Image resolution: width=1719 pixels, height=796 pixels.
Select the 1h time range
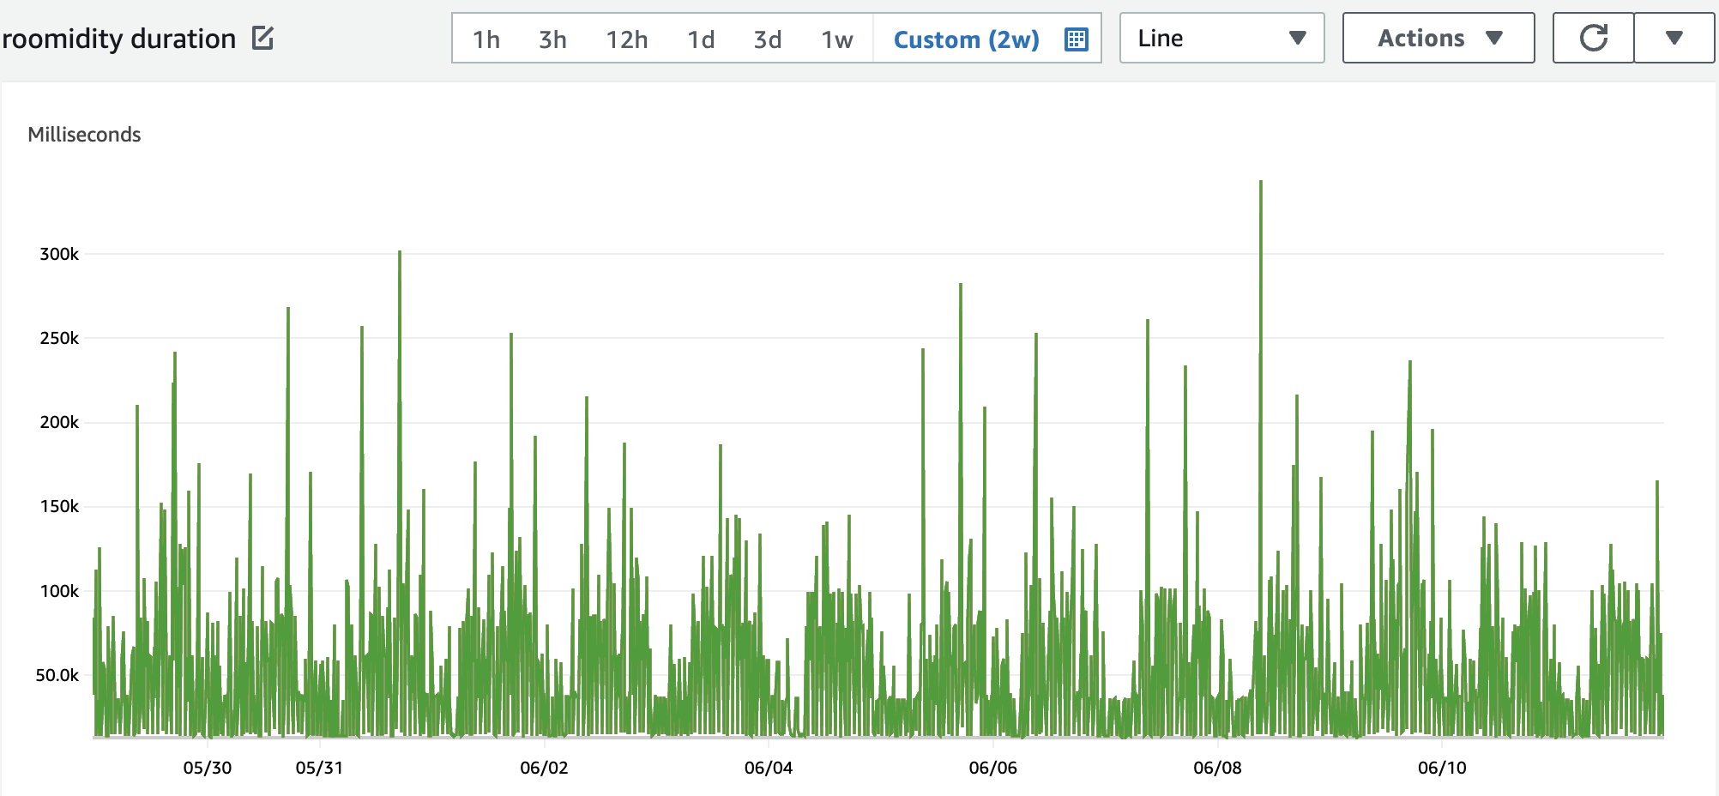pos(486,39)
